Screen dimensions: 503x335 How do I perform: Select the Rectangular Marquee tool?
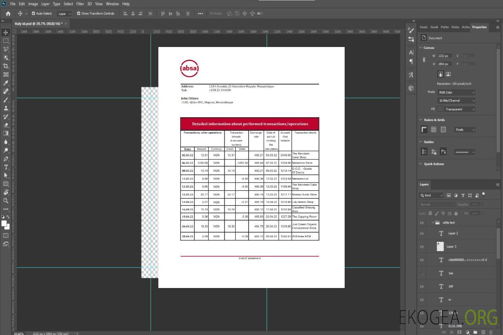tap(6, 41)
